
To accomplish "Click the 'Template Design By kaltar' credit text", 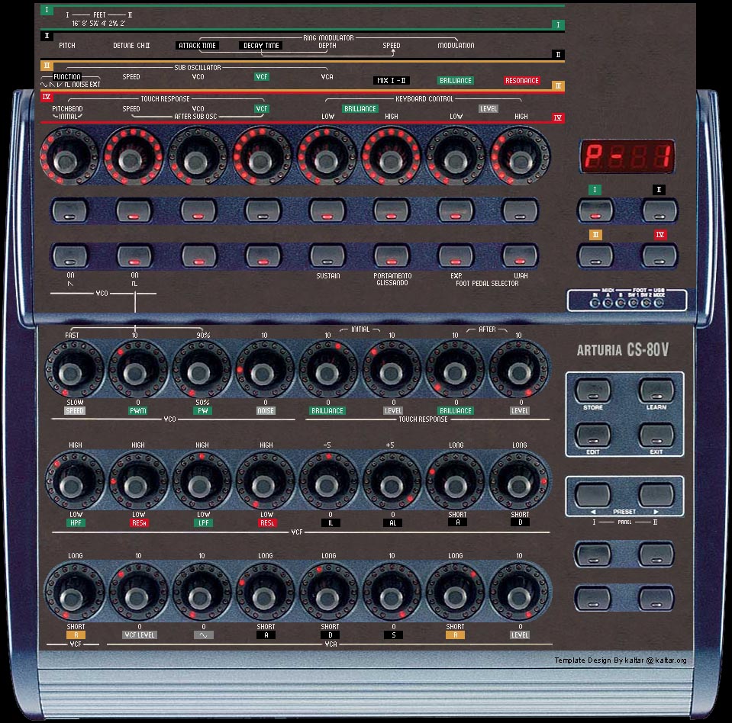I will (x=621, y=660).
